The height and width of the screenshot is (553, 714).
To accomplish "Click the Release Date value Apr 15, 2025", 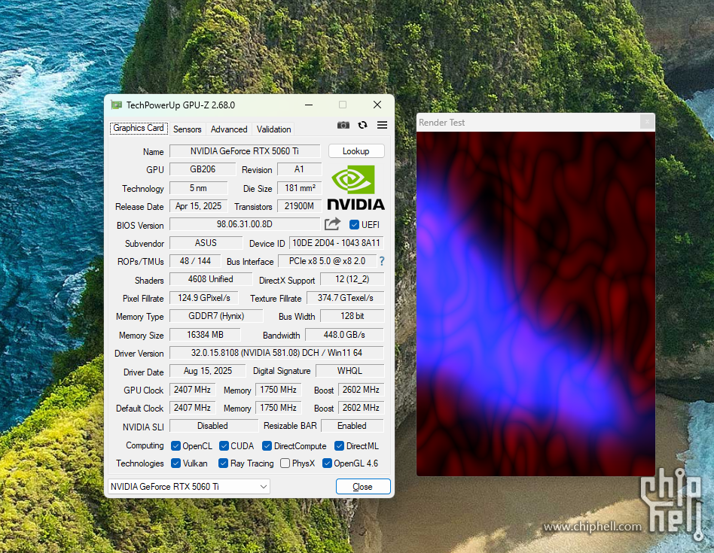I will [199, 206].
